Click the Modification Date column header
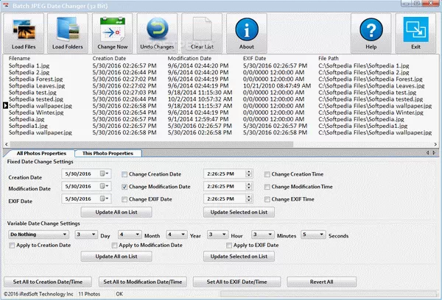The image size is (442, 300). click(x=189, y=59)
